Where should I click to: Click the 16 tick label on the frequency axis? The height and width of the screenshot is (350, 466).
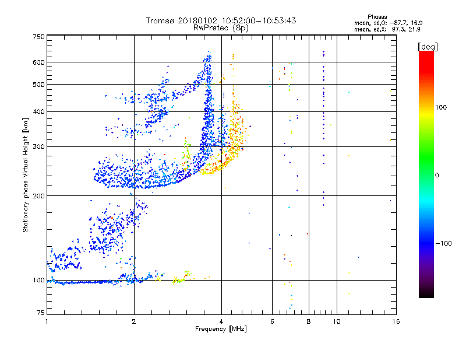pos(396,321)
